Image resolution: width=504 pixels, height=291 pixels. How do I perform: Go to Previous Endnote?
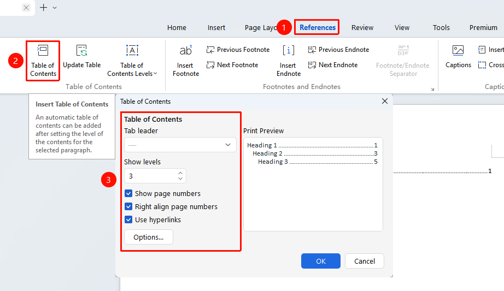338,50
